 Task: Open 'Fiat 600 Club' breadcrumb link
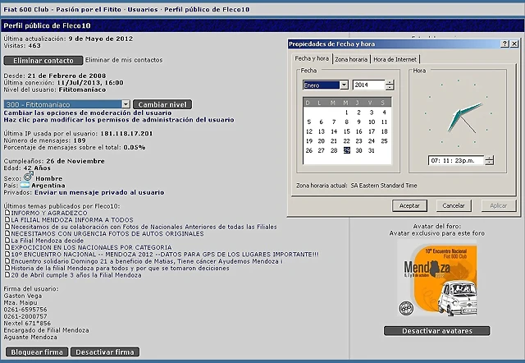pos(26,9)
